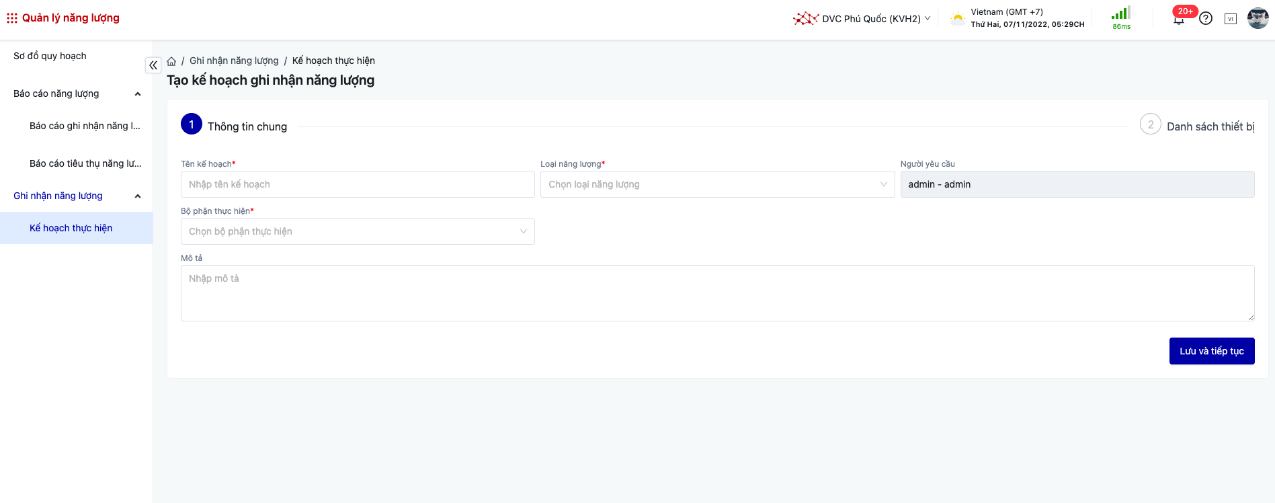Switch language with the VI icon

click(x=1231, y=19)
